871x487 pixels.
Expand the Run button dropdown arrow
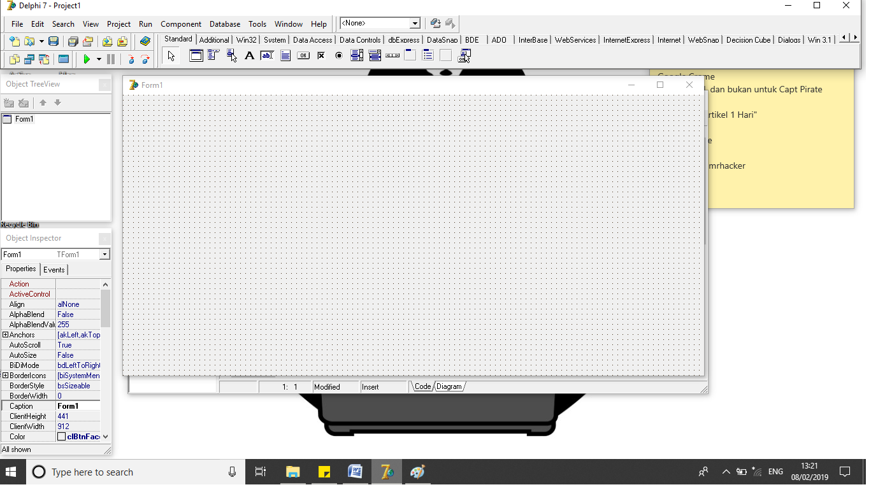99,59
